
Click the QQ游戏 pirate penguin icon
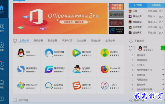(x=77, y=69)
